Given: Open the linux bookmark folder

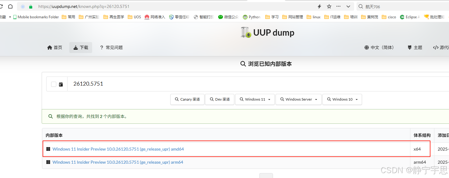Looking at the screenshot, I should tap(314, 17).
